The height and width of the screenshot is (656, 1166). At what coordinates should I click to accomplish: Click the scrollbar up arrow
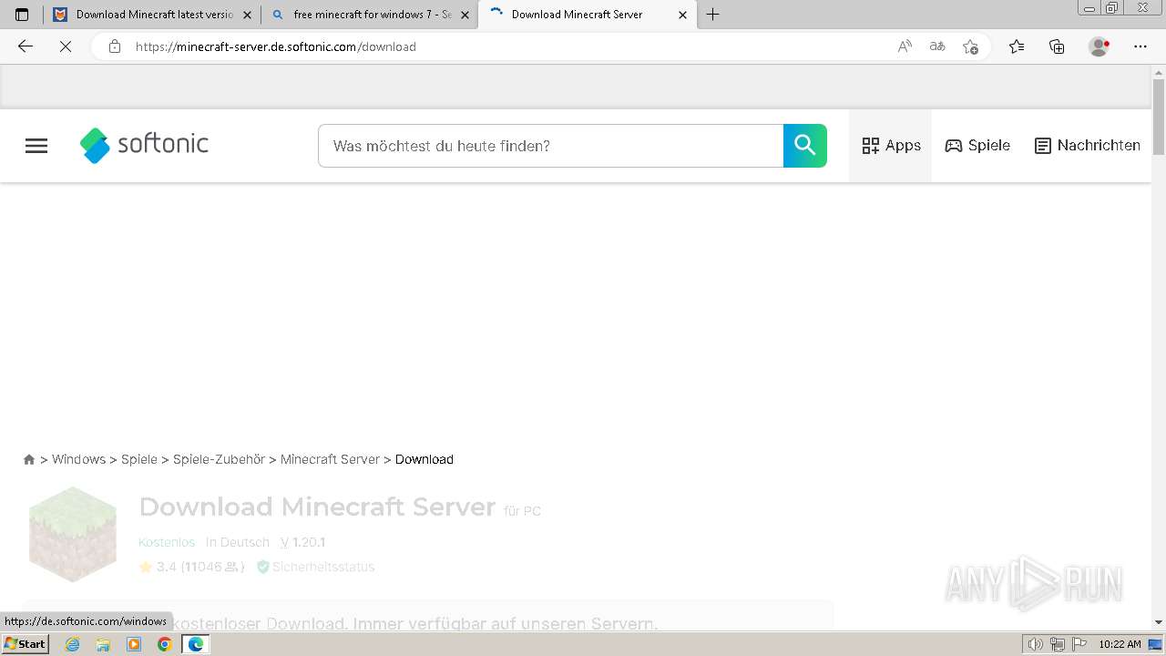pyautogui.click(x=1159, y=71)
